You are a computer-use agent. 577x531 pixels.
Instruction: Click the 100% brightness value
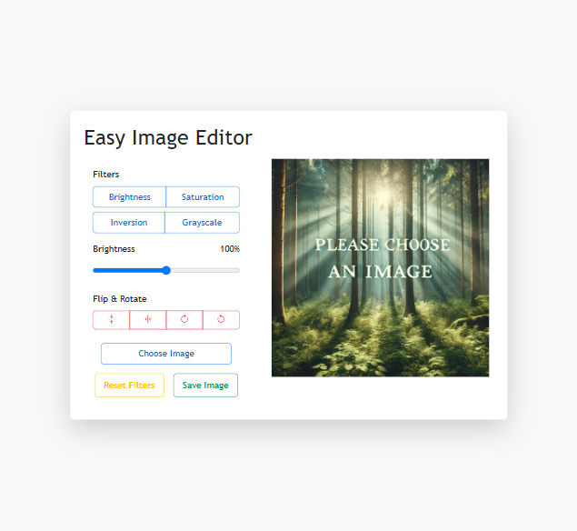230,249
